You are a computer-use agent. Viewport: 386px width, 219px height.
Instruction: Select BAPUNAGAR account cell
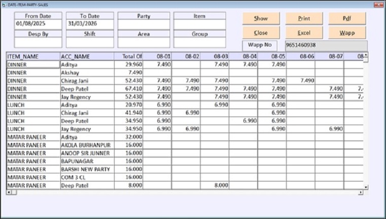coord(87,161)
